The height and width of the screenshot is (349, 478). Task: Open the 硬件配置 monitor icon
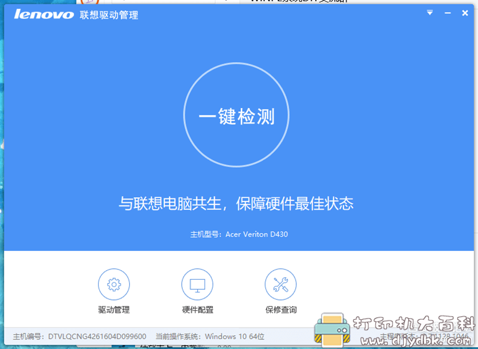click(197, 284)
